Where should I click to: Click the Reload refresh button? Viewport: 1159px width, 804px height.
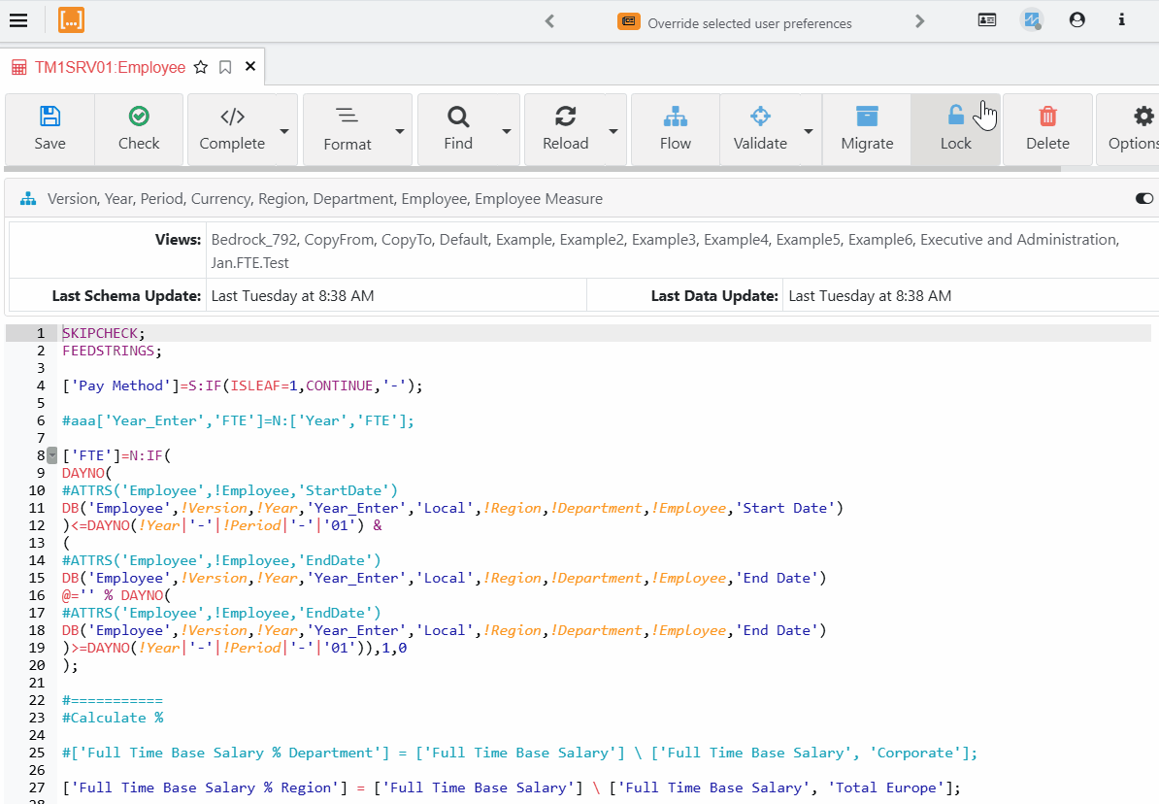566,129
